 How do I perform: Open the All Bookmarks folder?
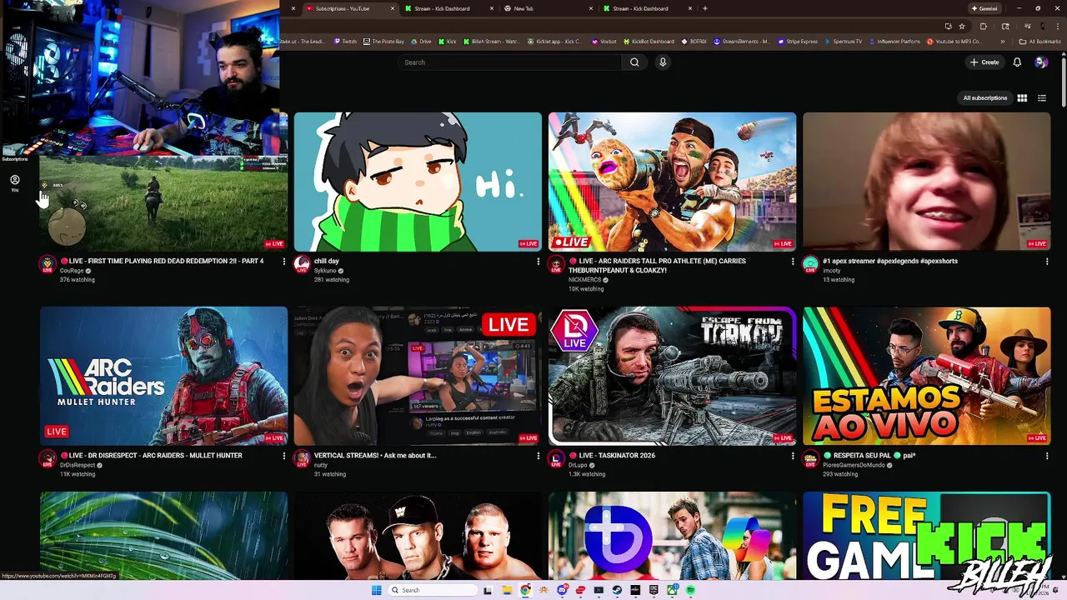[x=1039, y=41]
